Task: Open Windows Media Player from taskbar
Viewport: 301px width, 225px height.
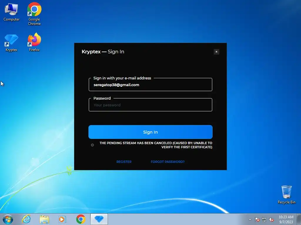Action: pos(62,219)
